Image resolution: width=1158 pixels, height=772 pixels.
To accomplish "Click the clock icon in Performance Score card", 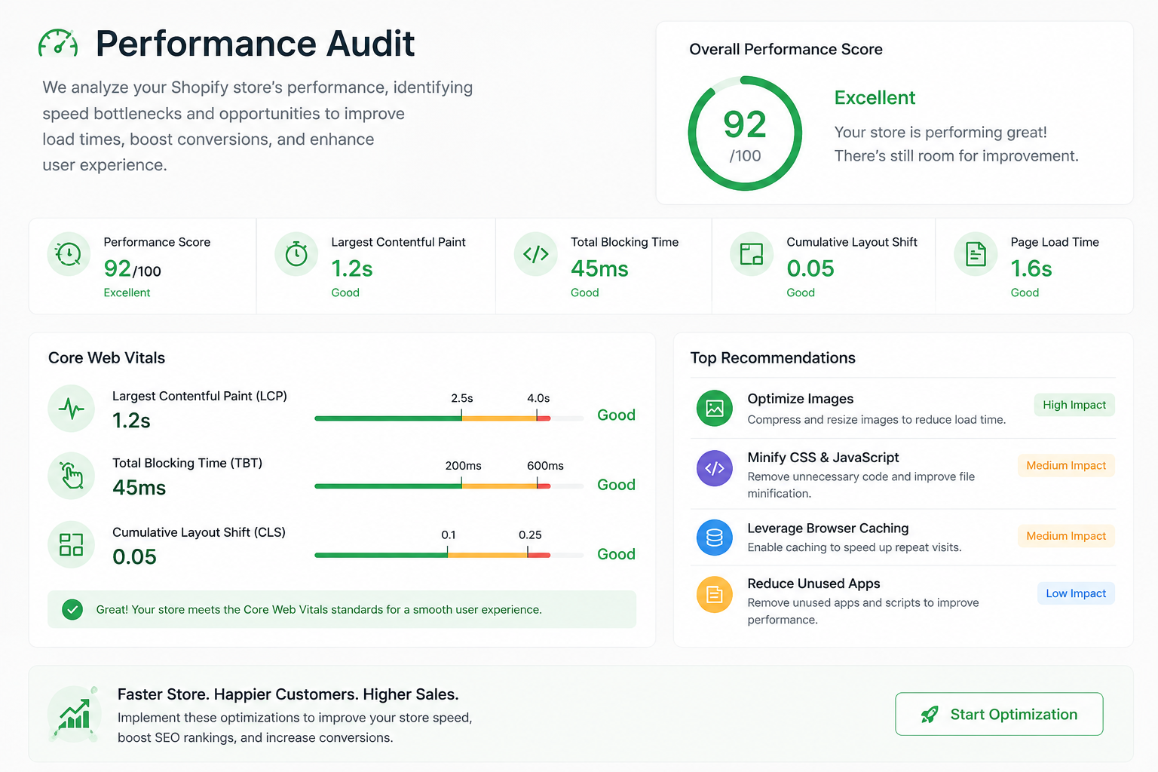I will click(x=69, y=254).
